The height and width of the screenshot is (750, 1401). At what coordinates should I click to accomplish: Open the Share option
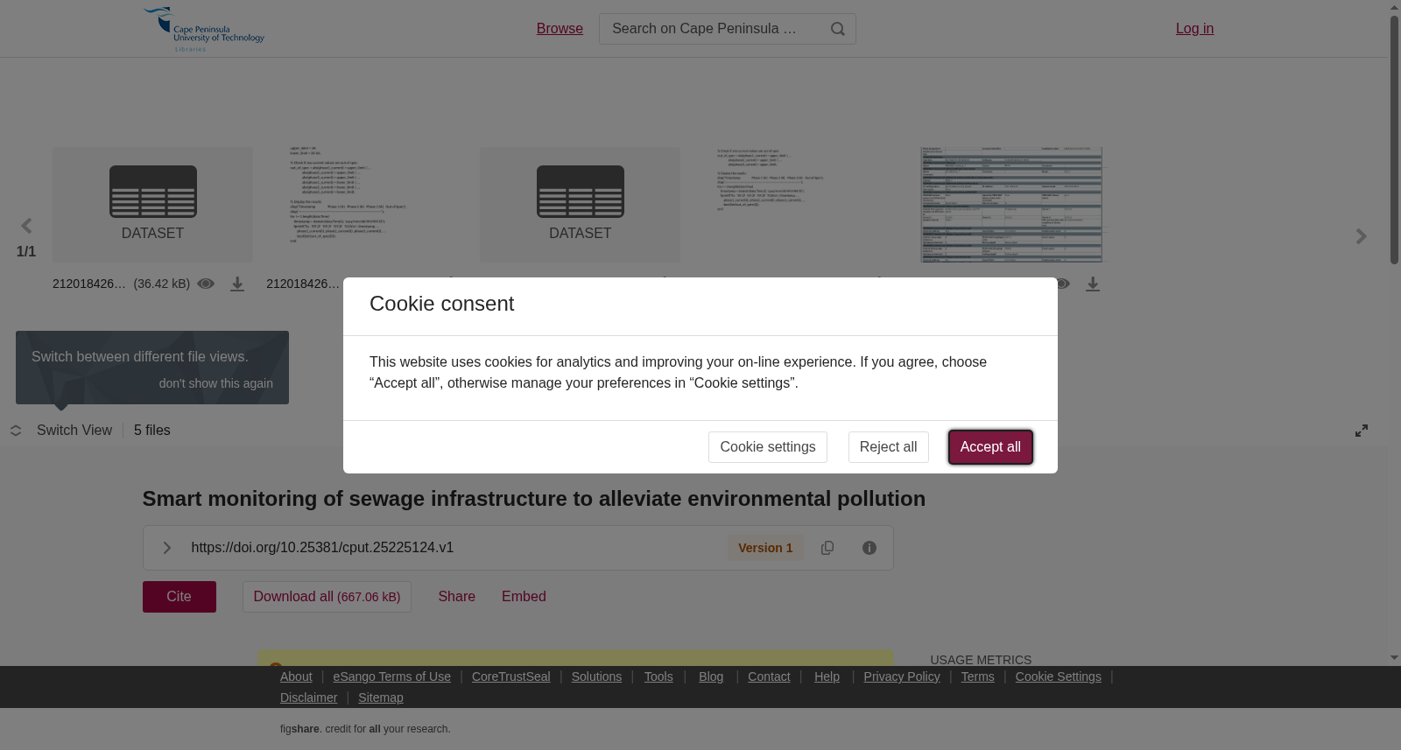(457, 597)
